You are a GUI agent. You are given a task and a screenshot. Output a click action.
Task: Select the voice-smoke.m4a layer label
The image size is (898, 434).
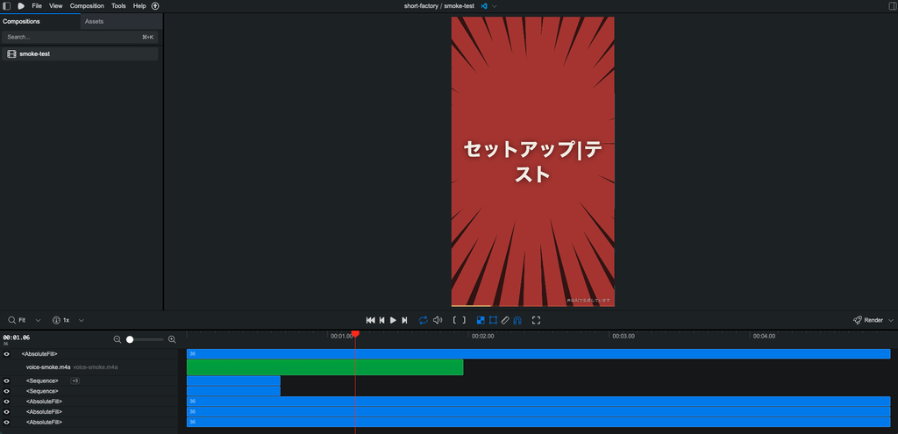48,367
